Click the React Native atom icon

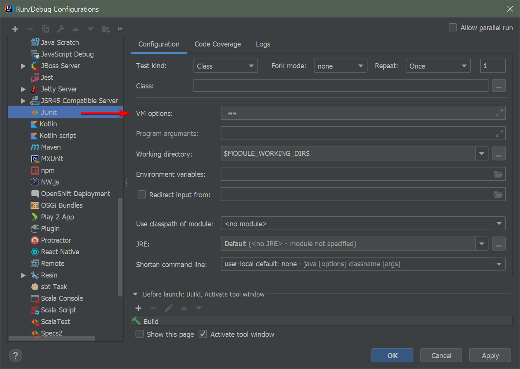[35, 252]
